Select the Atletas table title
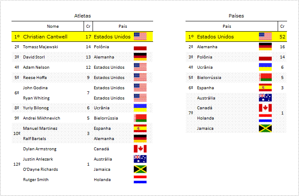 [82, 16]
